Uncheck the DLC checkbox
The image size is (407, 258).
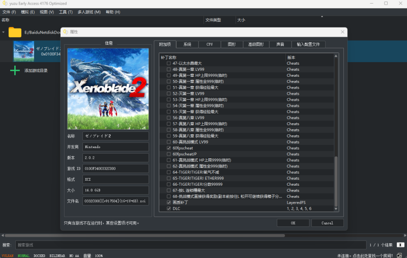click(x=169, y=209)
